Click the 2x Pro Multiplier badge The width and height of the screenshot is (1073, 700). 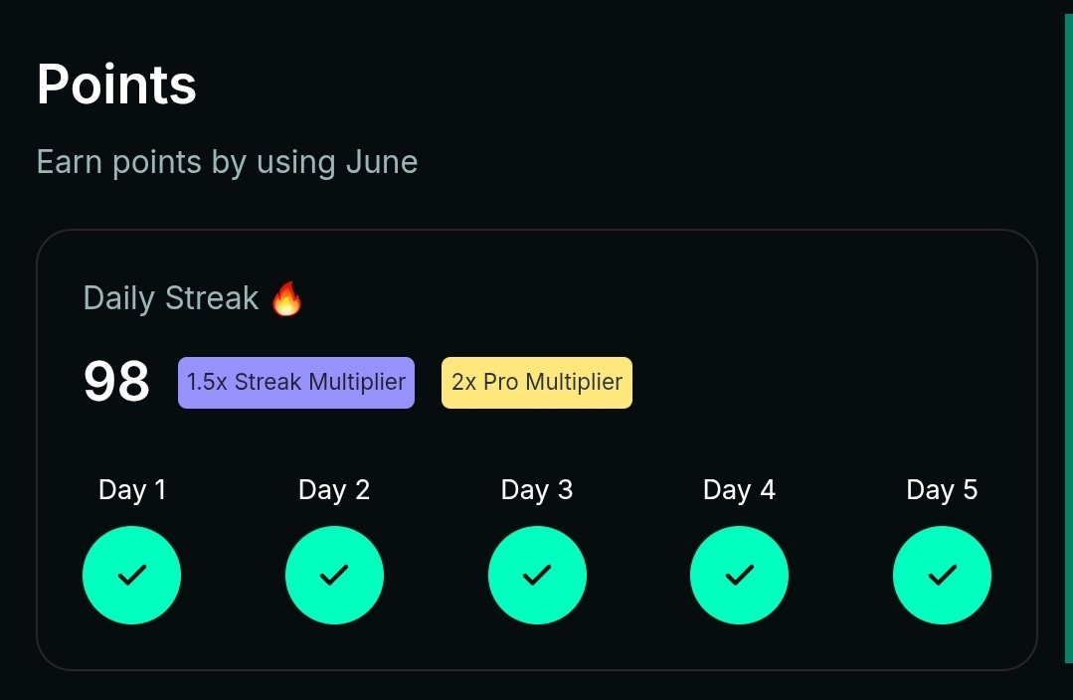[x=537, y=383]
